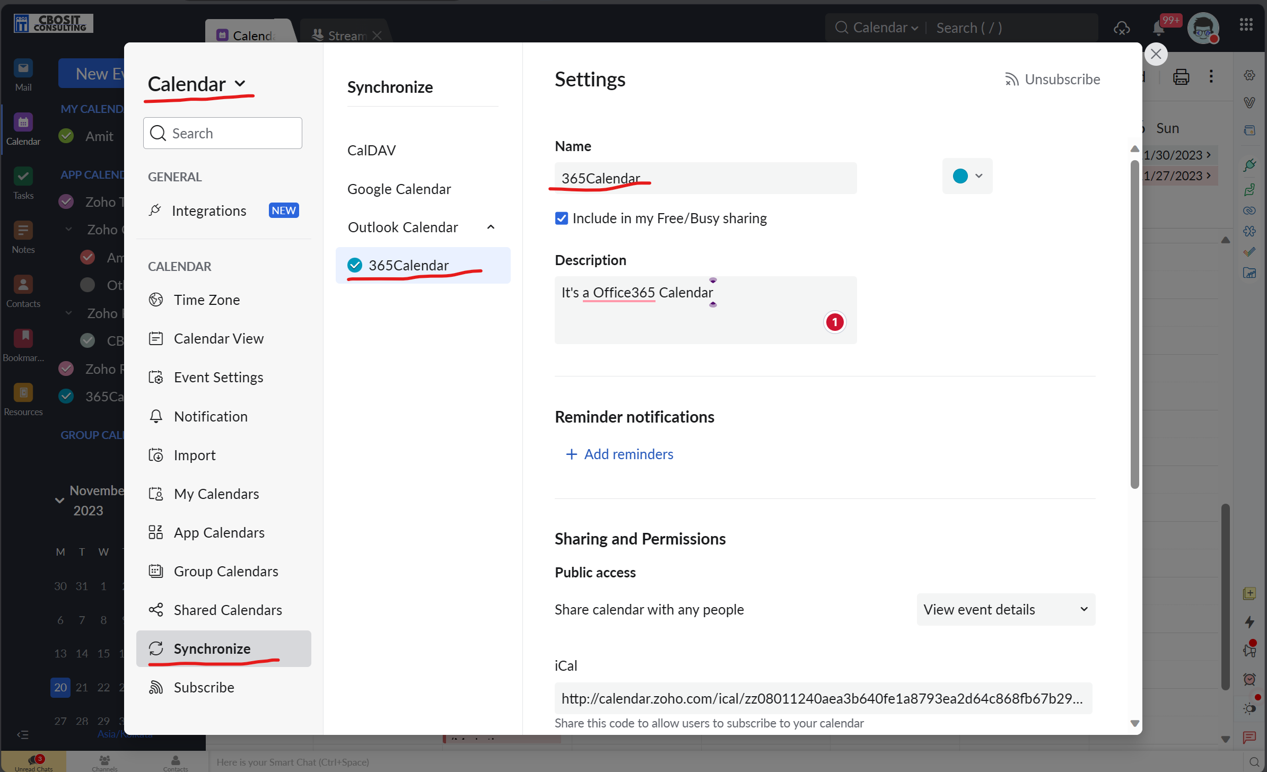Open Integrations settings
Viewport: 1267px width, 772px height.
(208, 210)
